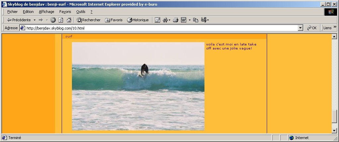This screenshot has height=142, width=339.
Task: Expand the Word edit dropdown arrow
Action: coord(190,20)
